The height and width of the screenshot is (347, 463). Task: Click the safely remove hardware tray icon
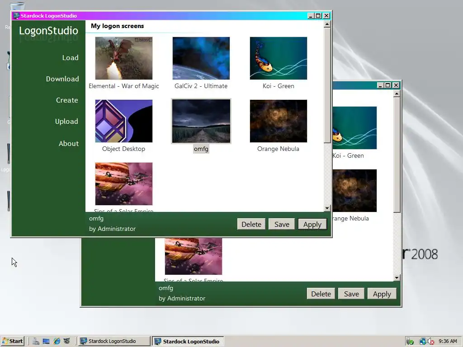(x=410, y=342)
